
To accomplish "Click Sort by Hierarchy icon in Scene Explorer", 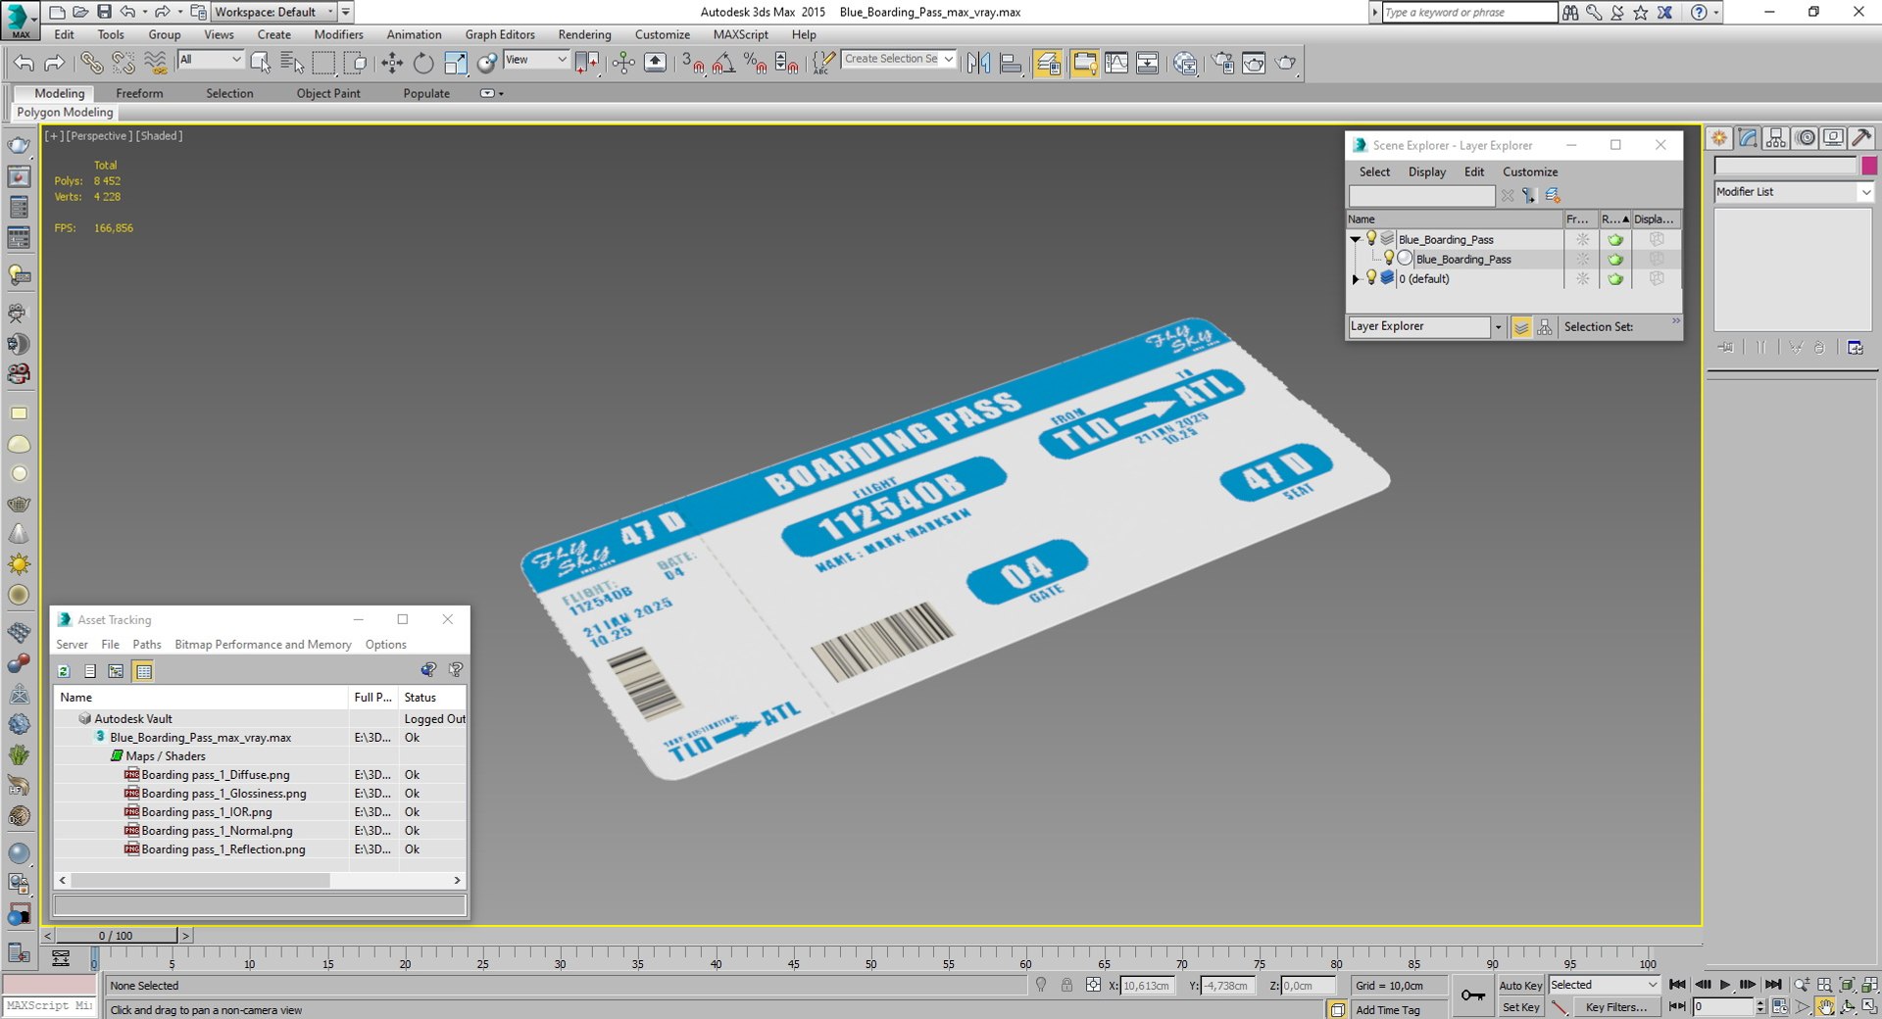I will (1545, 327).
